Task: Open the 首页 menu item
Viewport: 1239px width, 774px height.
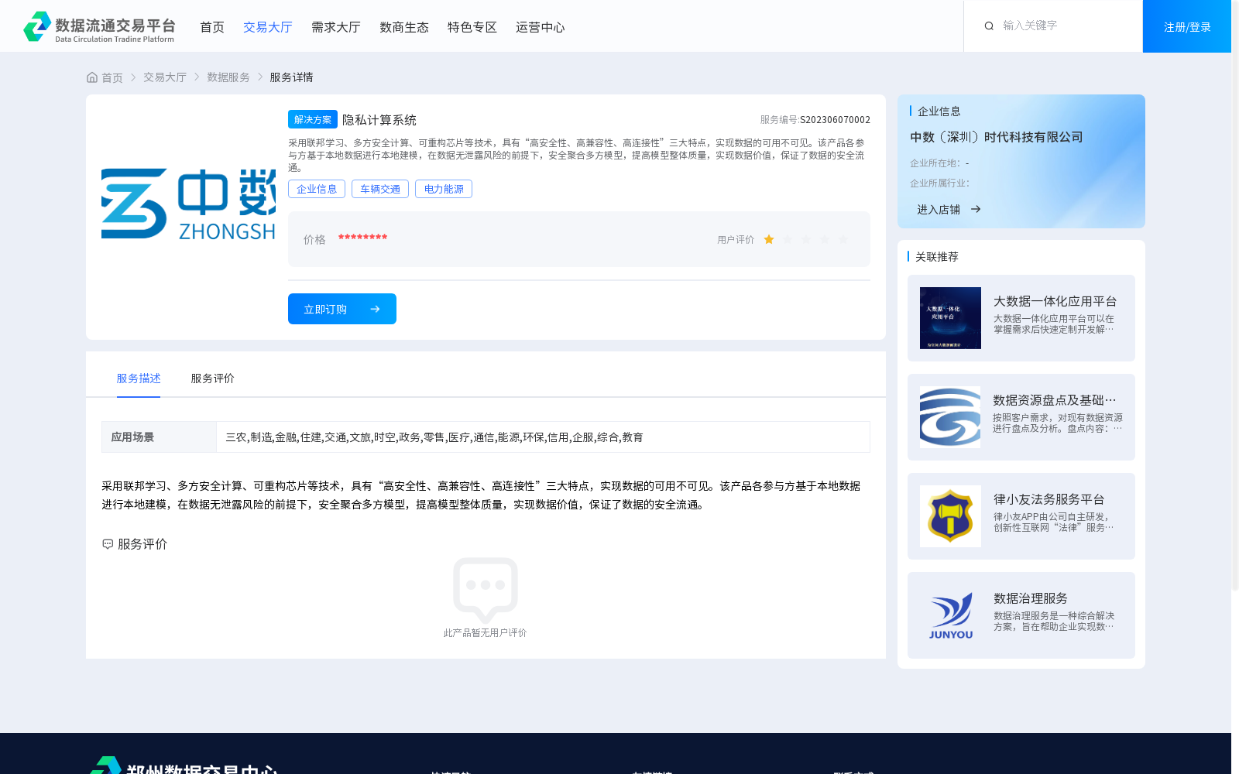Action: click(x=212, y=27)
